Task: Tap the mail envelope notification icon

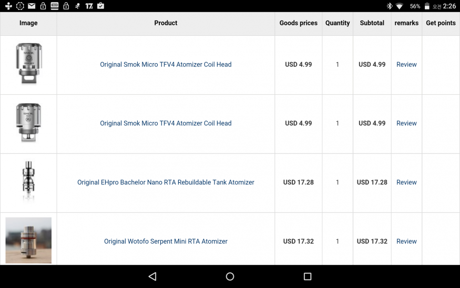Action: pyautogui.click(x=32, y=6)
